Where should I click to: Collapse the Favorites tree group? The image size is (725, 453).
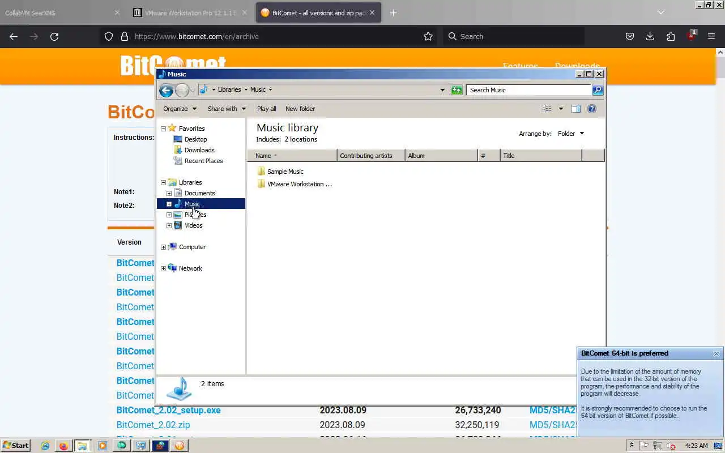click(x=163, y=129)
